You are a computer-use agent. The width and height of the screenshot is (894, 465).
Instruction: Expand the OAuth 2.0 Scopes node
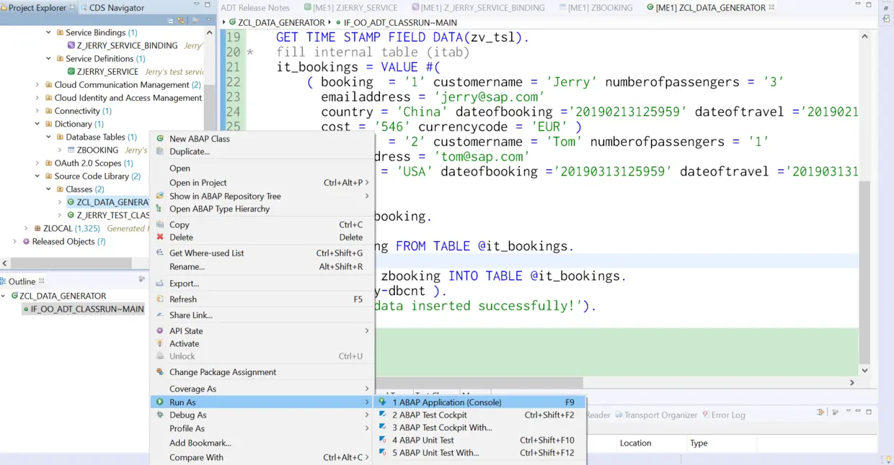tap(37, 163)
